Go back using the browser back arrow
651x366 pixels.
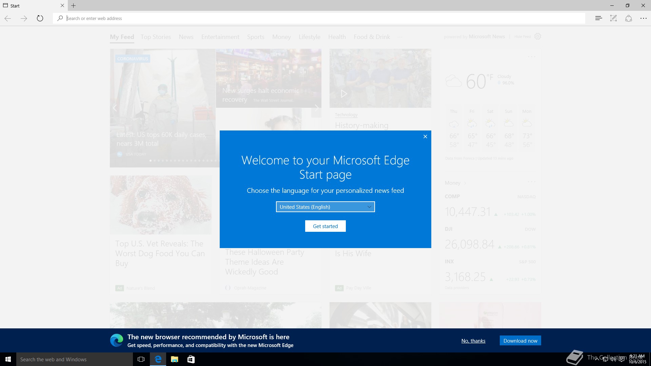tap(8, 18)
